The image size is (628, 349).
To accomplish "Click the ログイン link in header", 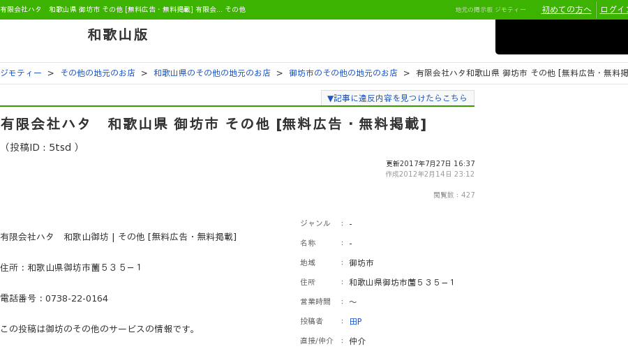I will click(614, 10).
